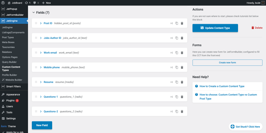Click the red Delete link
266x133 pixels.
pos(257,28)
